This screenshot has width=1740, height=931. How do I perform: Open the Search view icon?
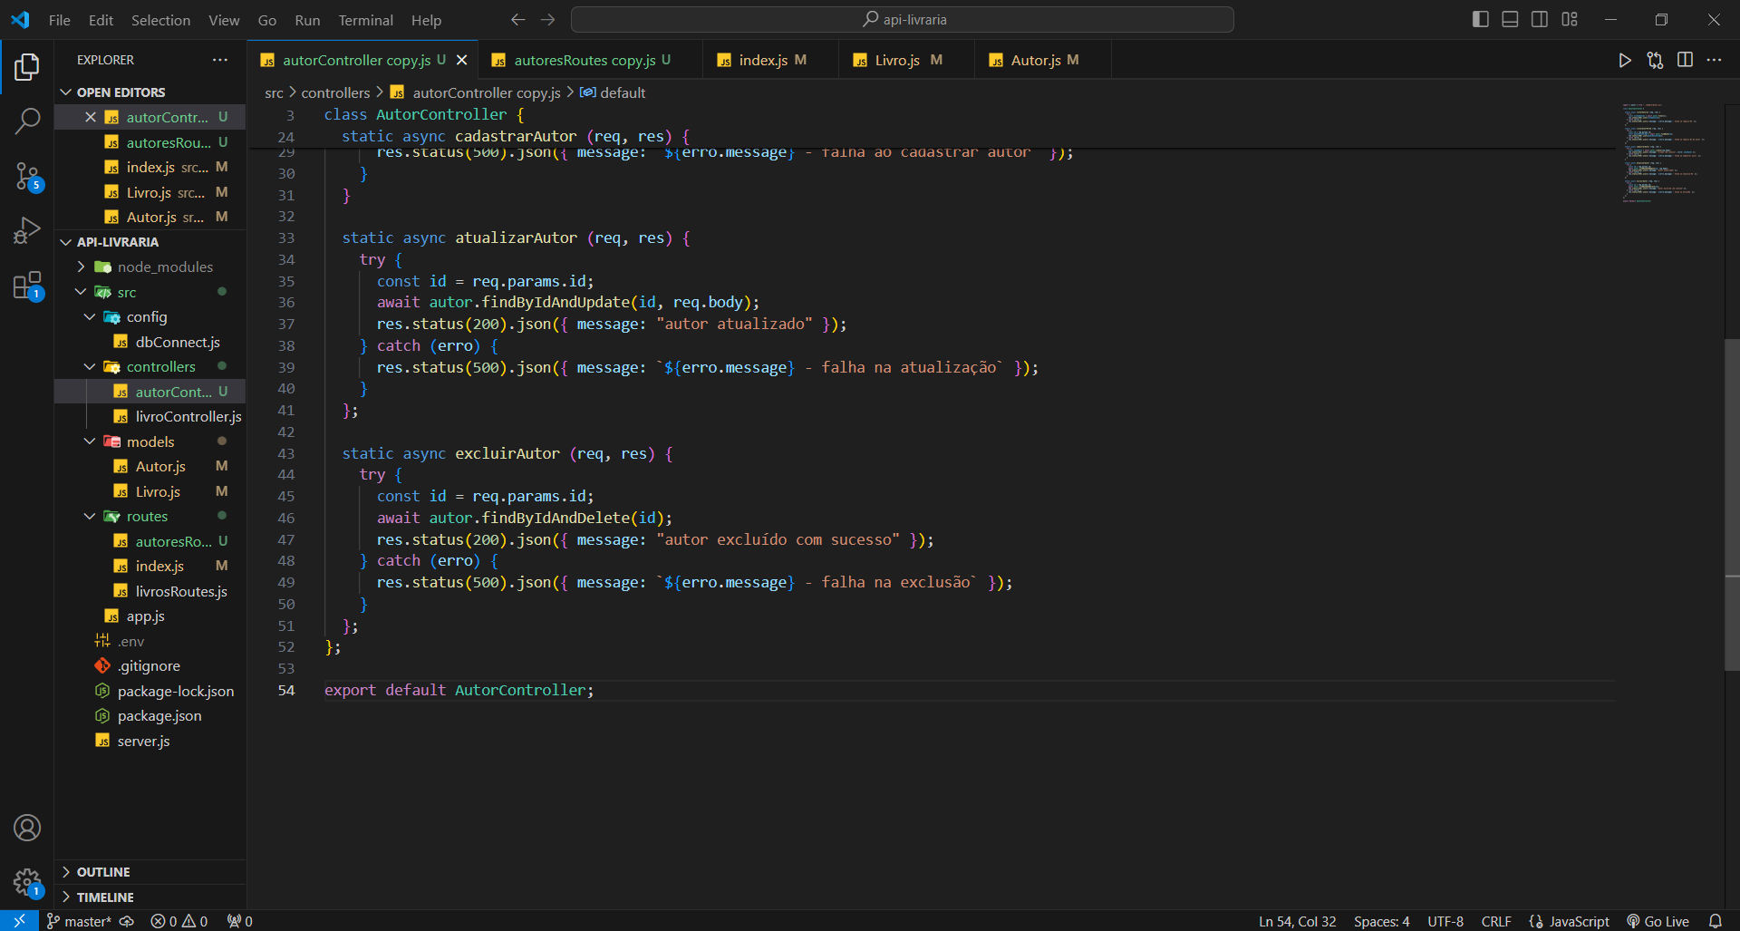coord(27,121)
